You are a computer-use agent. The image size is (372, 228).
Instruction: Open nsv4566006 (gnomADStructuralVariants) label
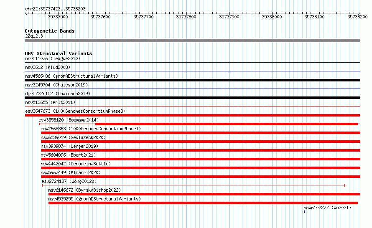[x=71, y=76]
